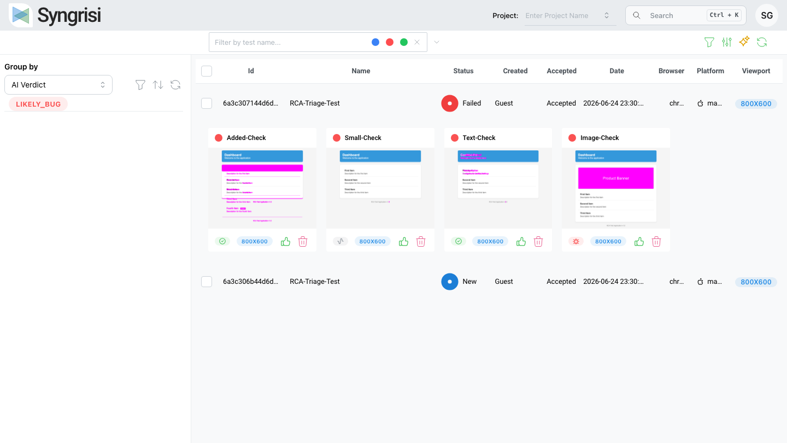Click Small-Check gray noise verdict badge
Image resolution: width=787 pixels, height=443 pixels.
340,241
